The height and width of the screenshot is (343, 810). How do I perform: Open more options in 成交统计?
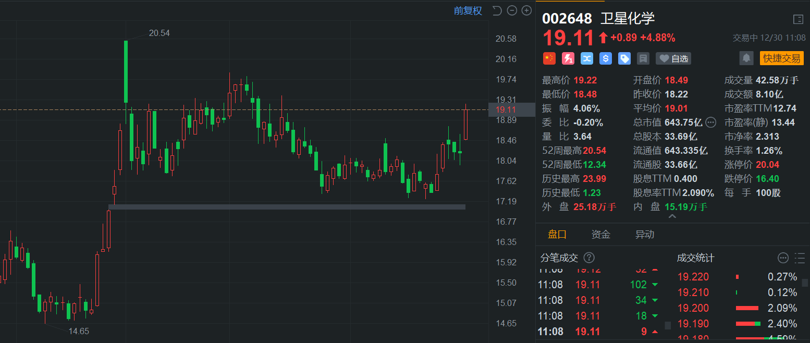(x=783, y=258)
